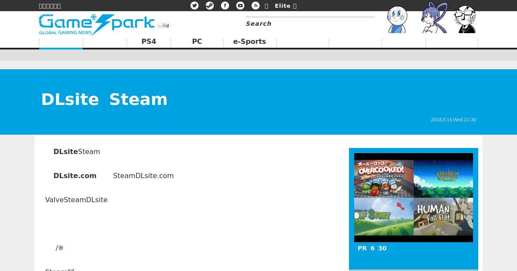Open the PC navigation tab
This screenshot has width=517, height=271.
[x=197, y=42]
